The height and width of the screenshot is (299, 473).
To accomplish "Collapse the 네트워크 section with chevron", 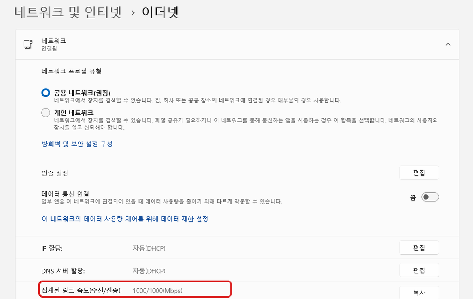I will (448, 44).
